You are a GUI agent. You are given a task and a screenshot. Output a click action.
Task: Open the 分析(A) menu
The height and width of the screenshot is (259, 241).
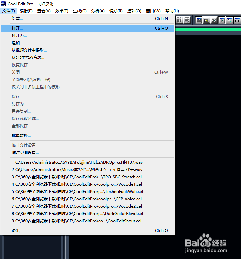[x=98, y=11]
